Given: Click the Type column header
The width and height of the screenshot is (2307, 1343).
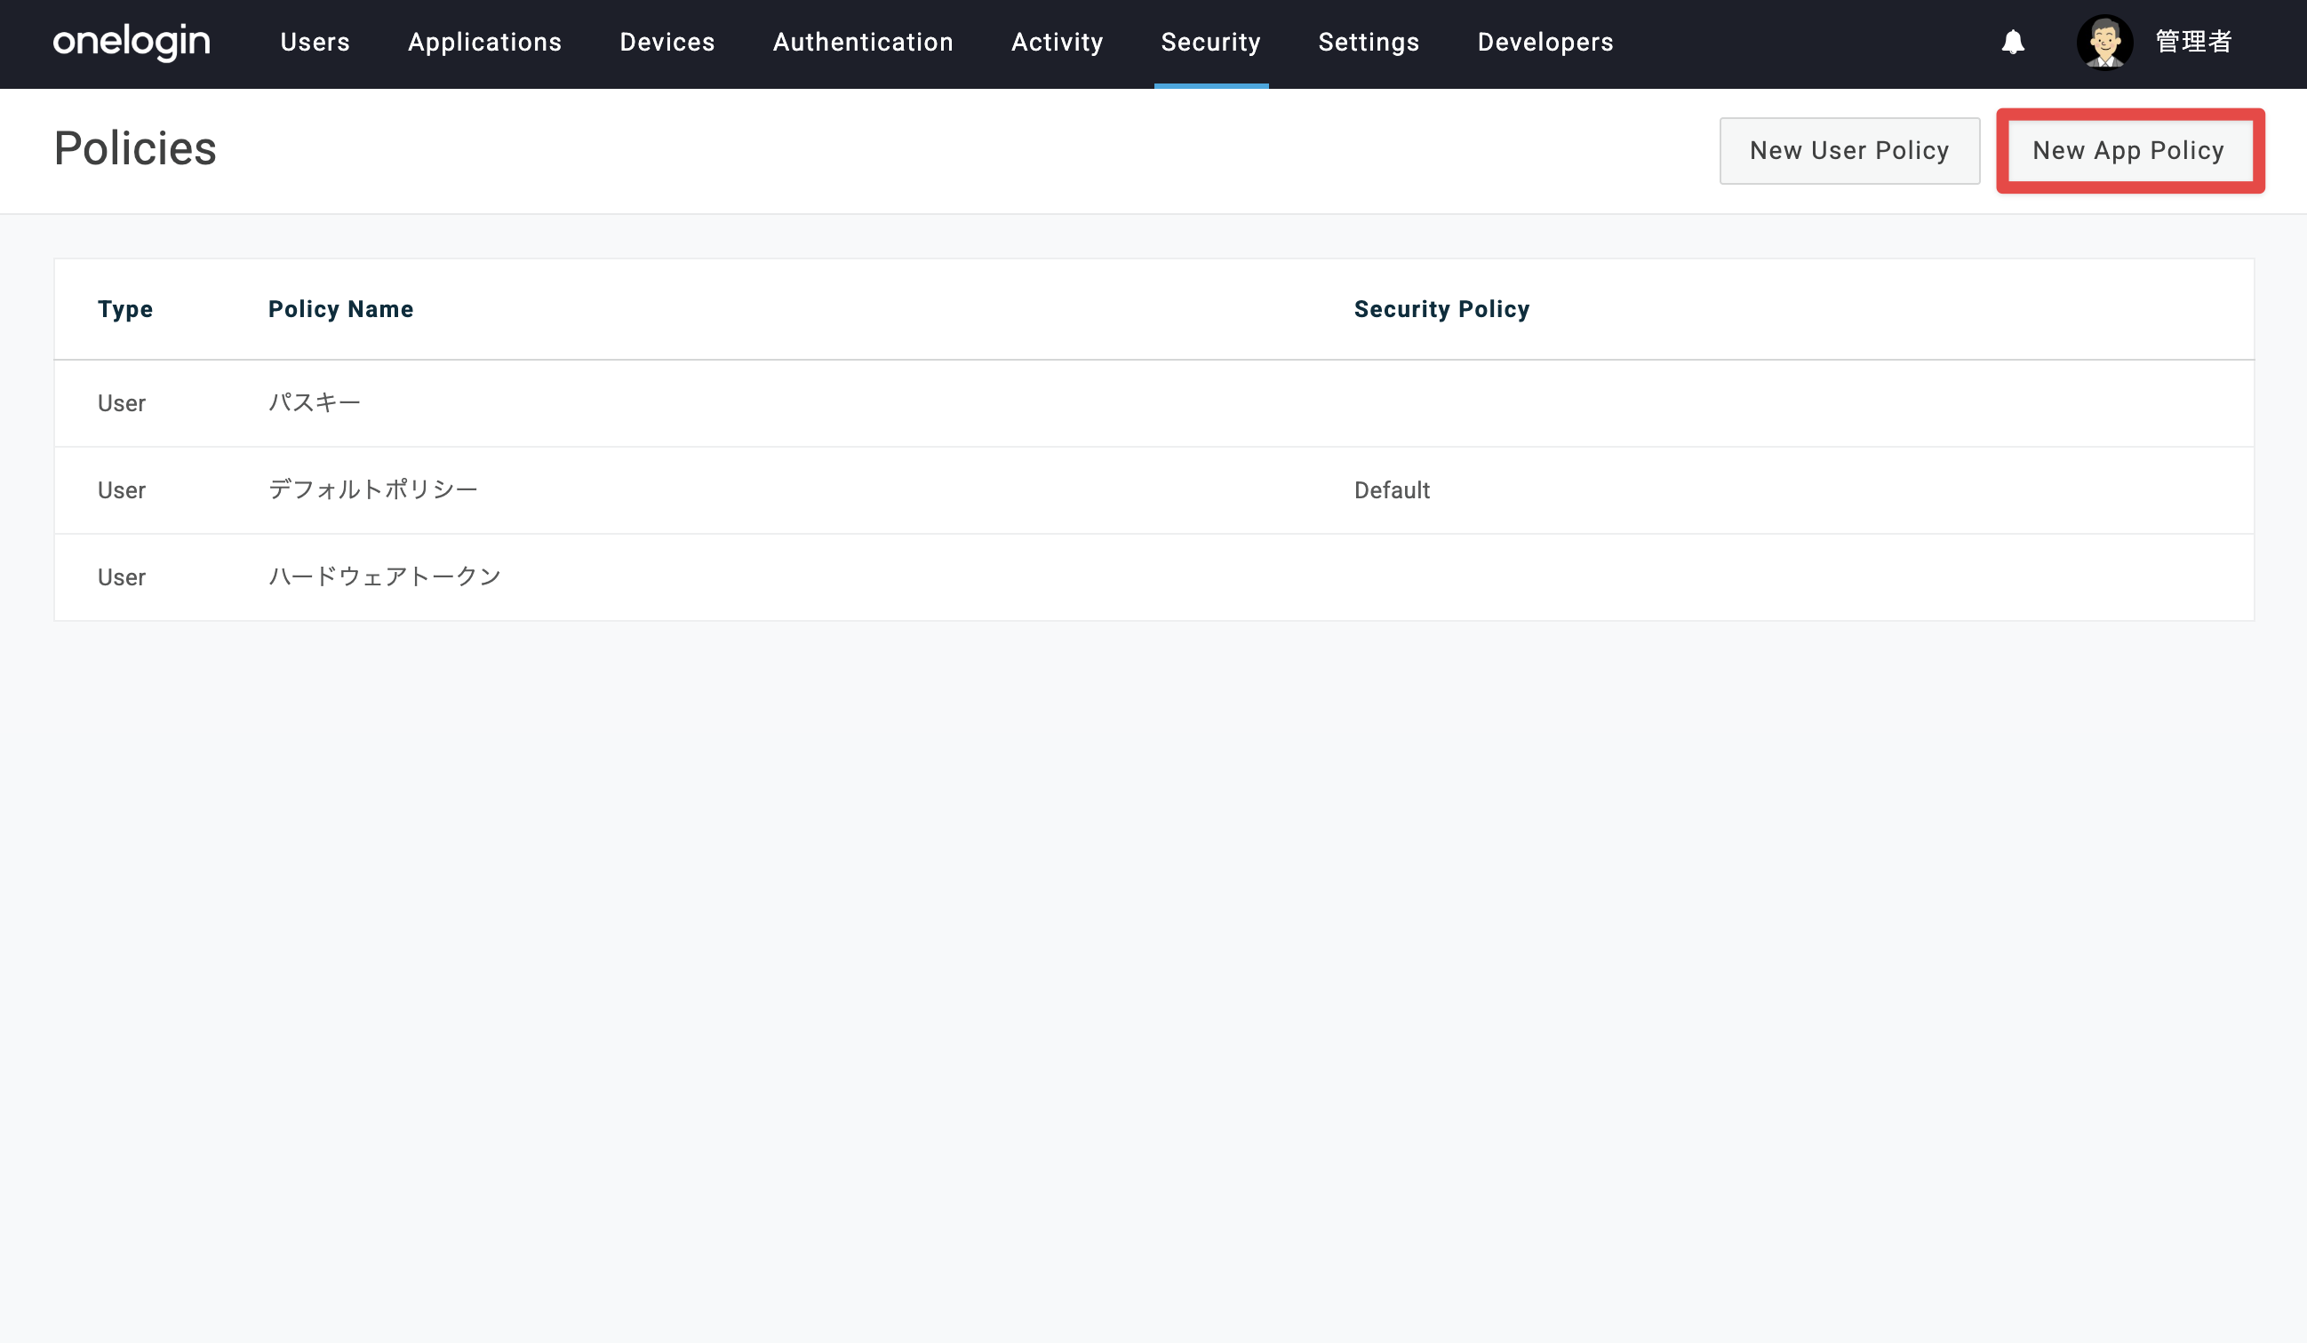Looking at the screenshot, I should click(125, 309).
